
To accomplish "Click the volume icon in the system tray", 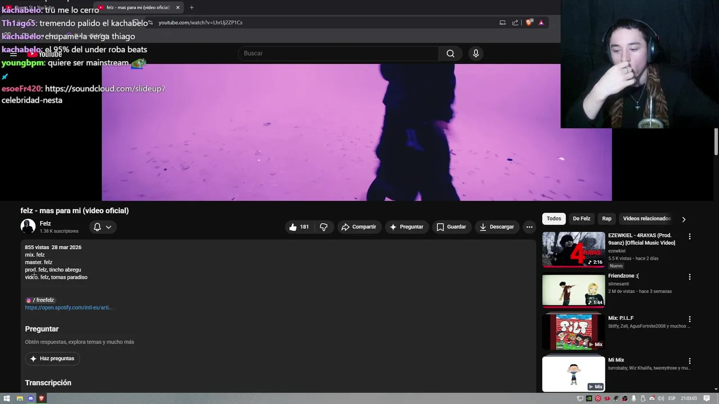I will tap(661, 398).
